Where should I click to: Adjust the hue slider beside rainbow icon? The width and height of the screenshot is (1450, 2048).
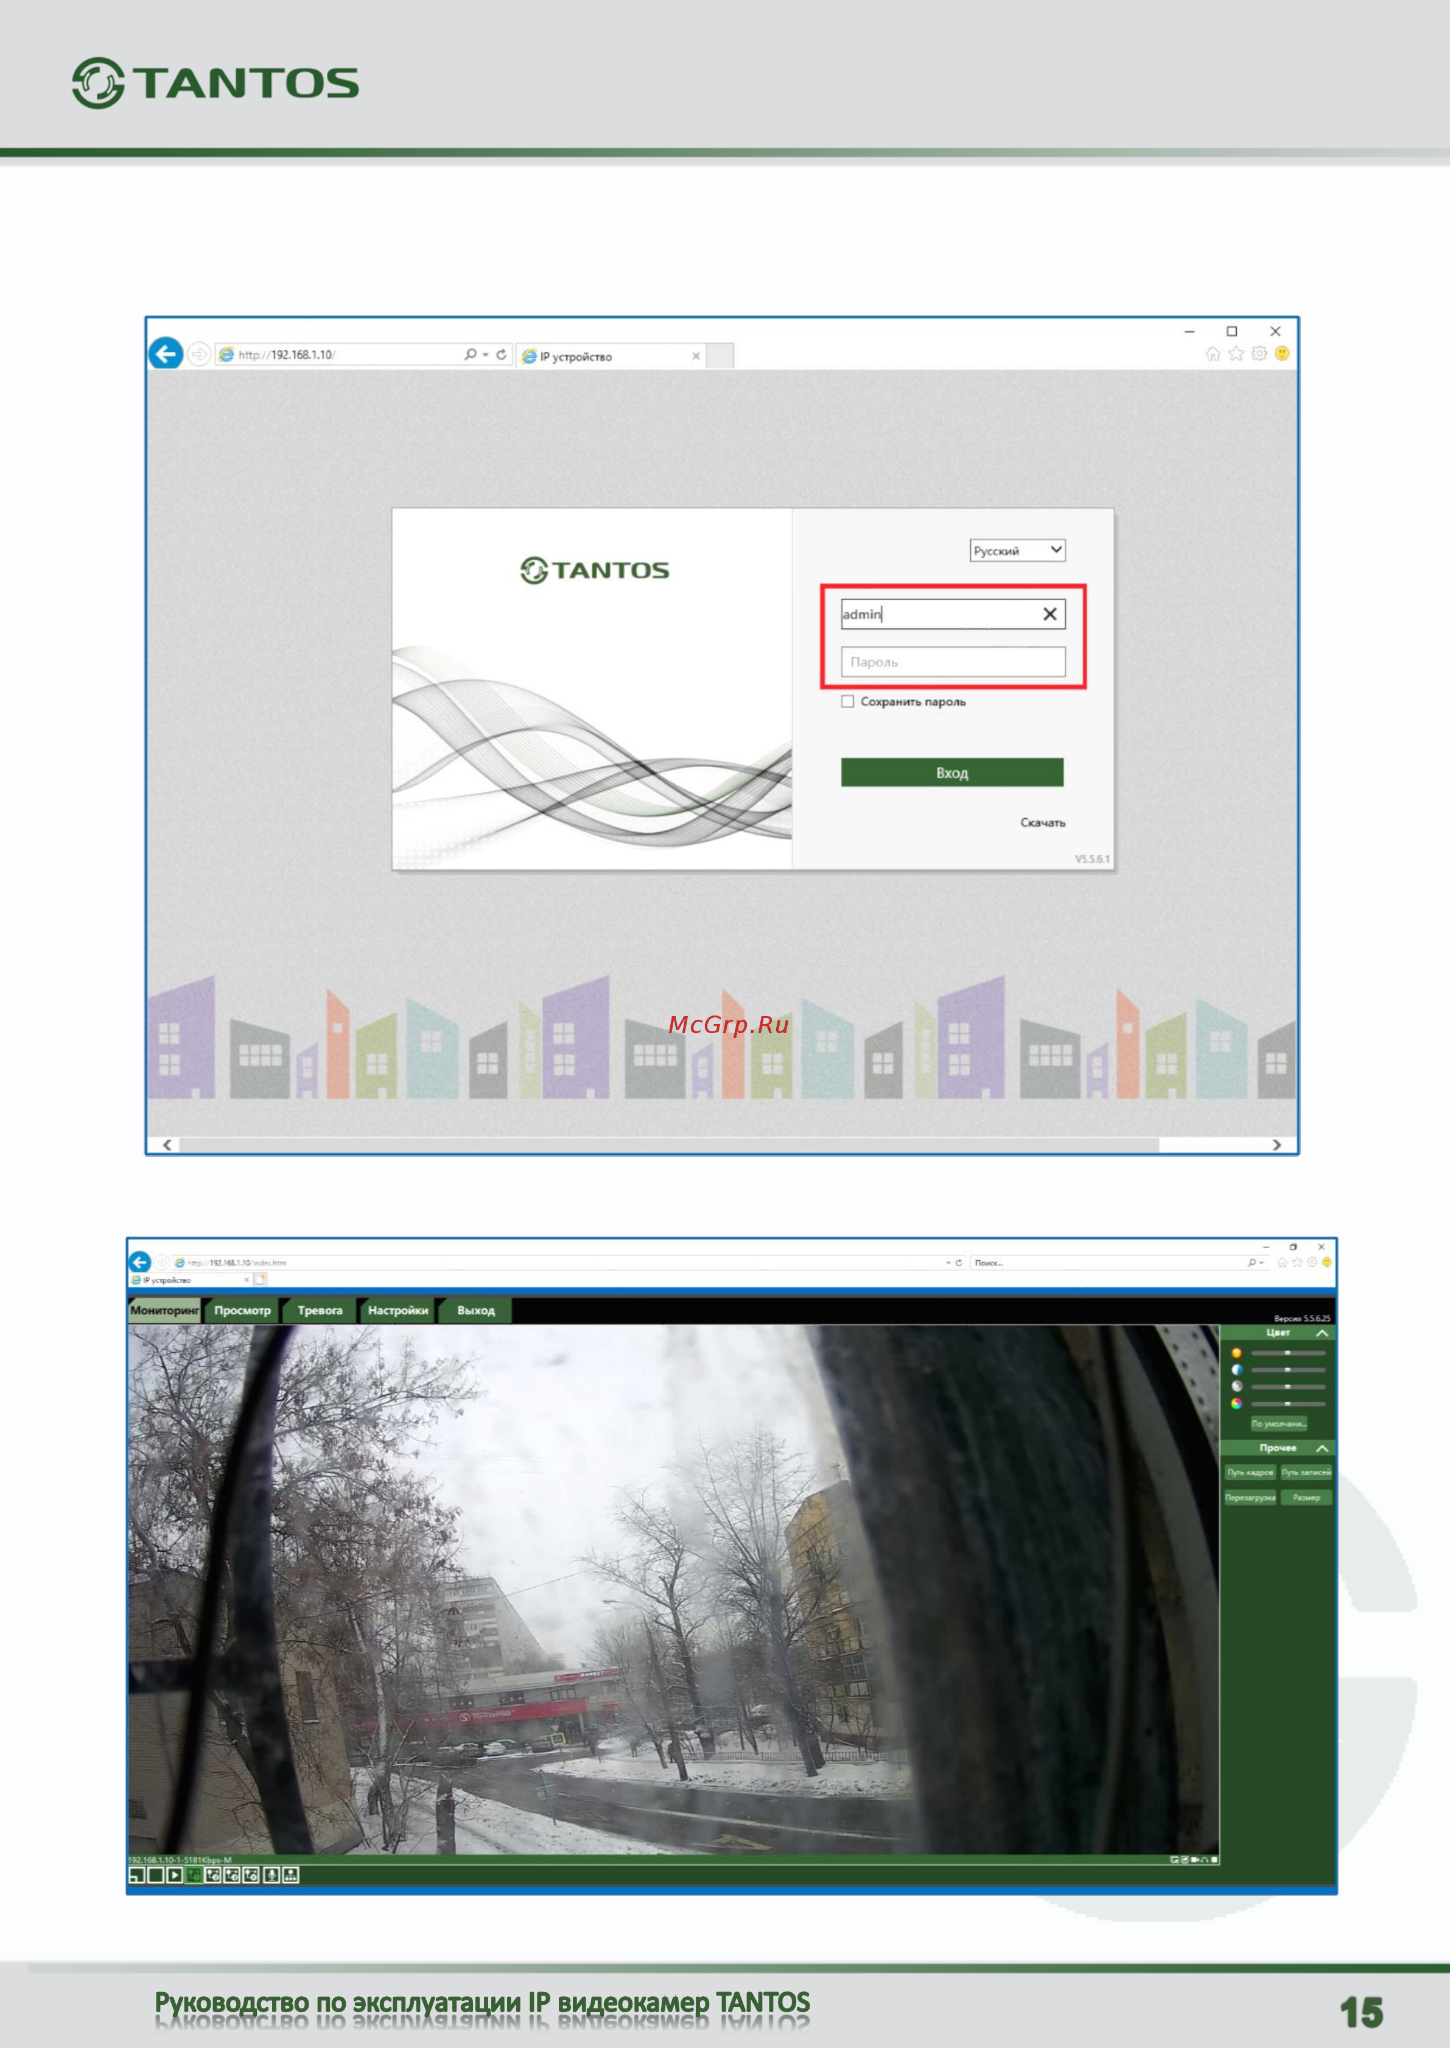(1289, 1404)
